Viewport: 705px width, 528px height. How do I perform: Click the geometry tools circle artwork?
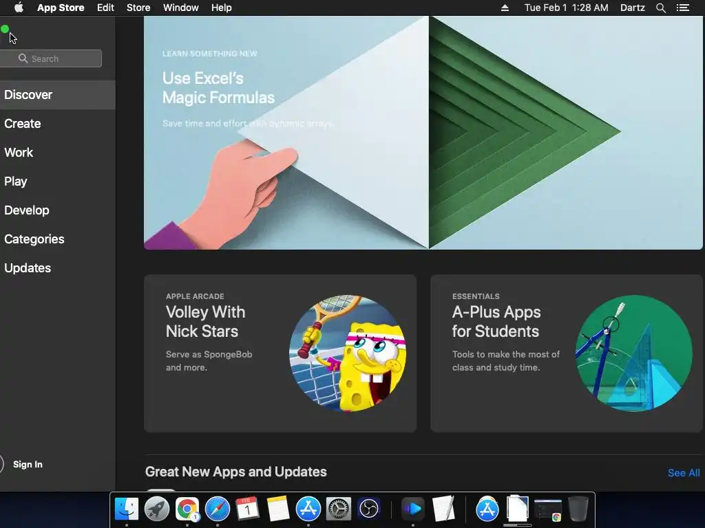tap(634, 353)
